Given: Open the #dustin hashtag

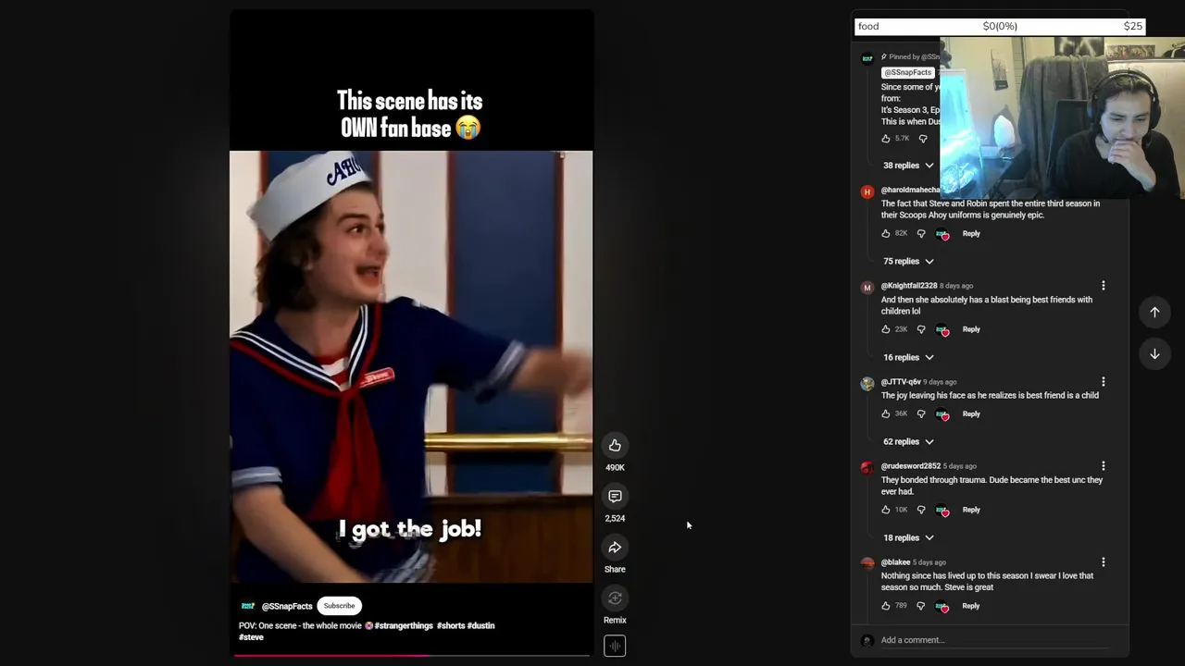Looking at the screenshot, I should click(480, 626).
